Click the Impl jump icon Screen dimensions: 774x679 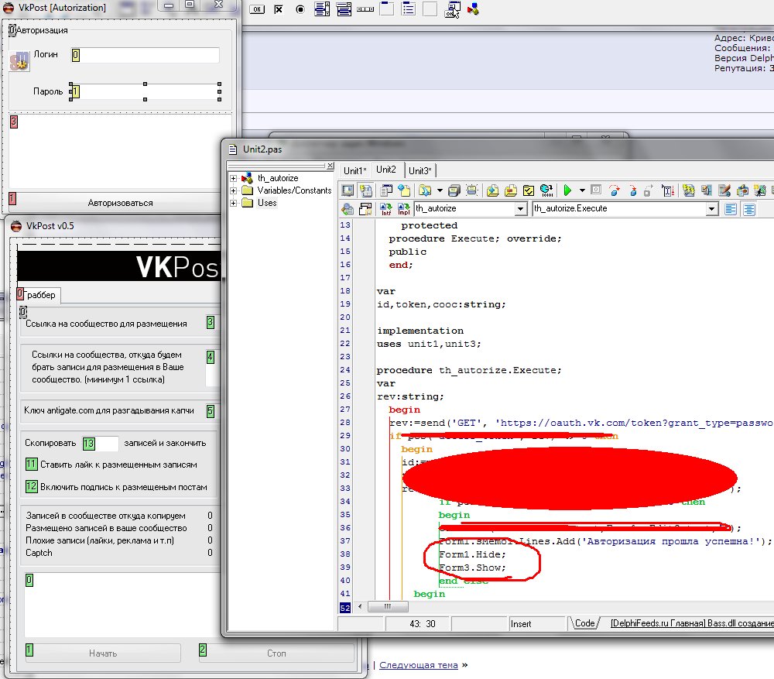[x=404, y=209]
